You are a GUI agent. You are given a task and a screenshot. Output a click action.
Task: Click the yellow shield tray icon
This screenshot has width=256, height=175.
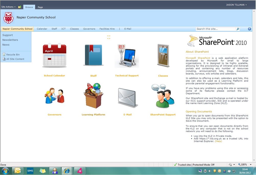[x=215, y=171]
